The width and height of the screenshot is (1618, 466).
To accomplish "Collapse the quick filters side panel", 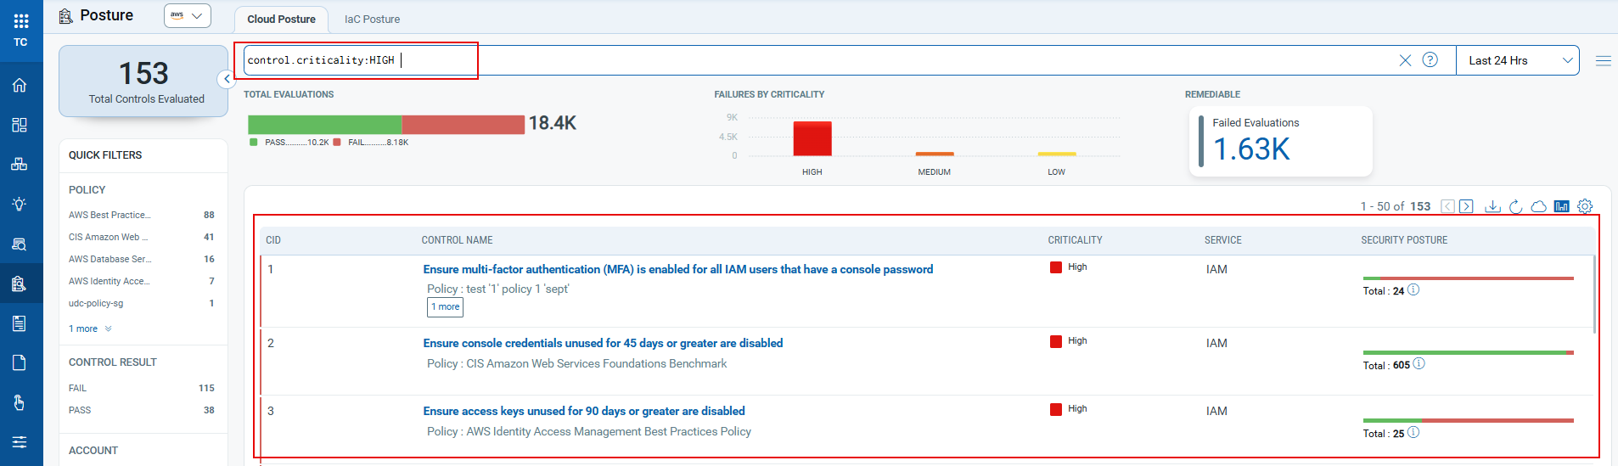I will tap(226, 79).
